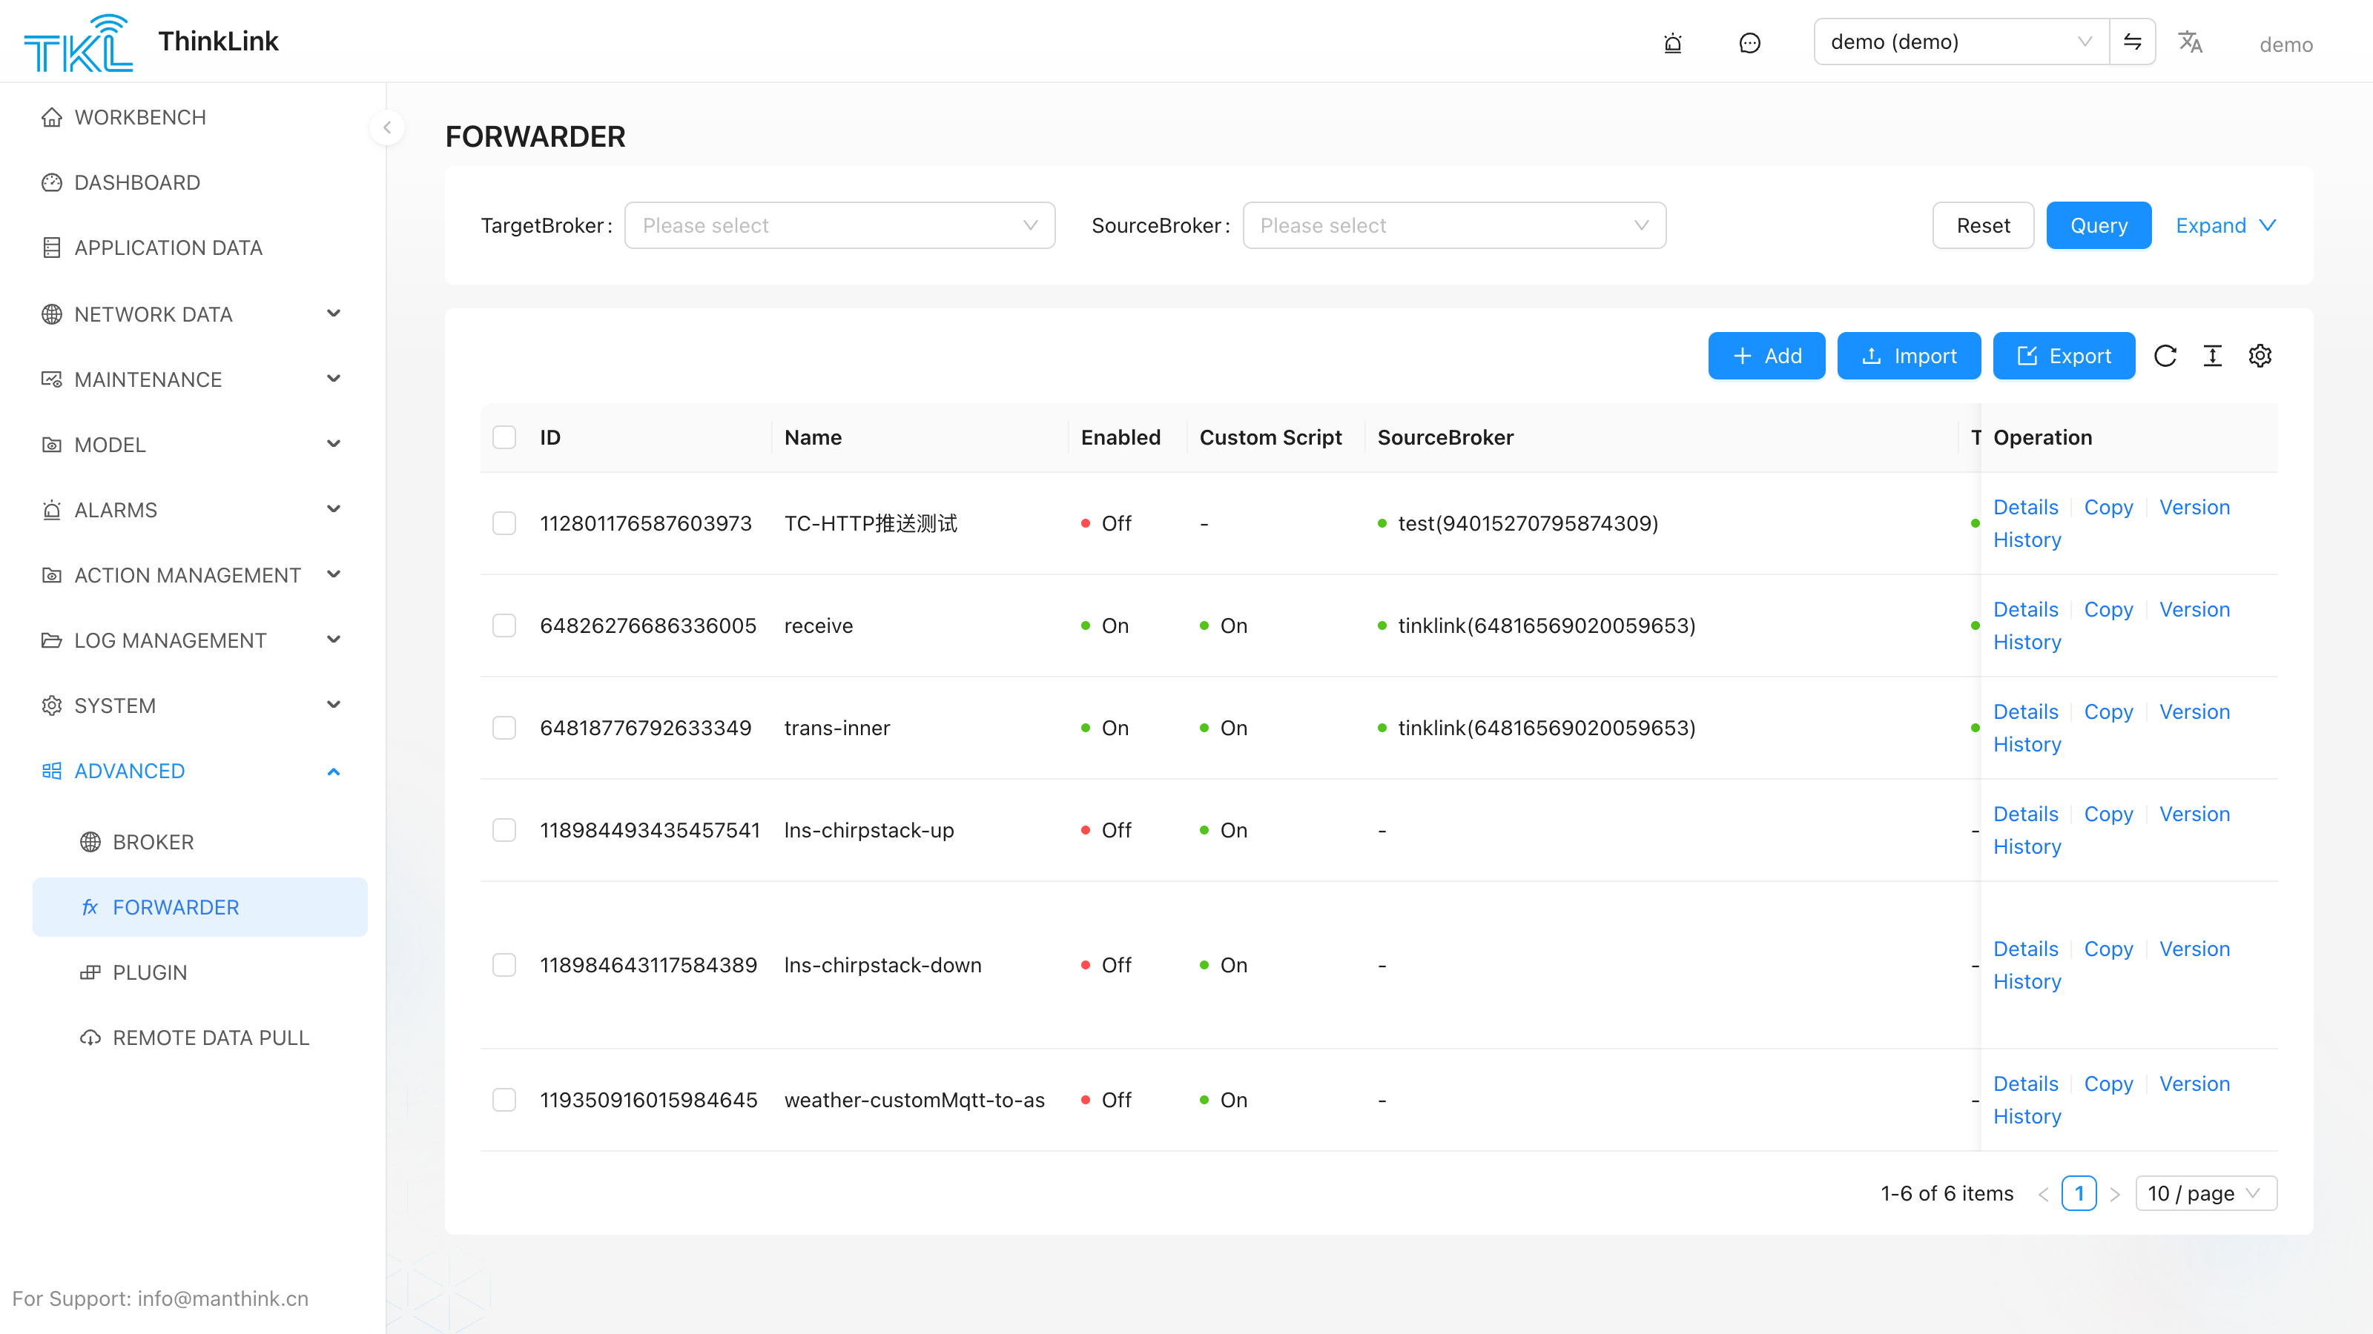This screenshot has height=1334, width=2373.
Task: Click the switch organization arrows icon
Action: click(2132, 42)
